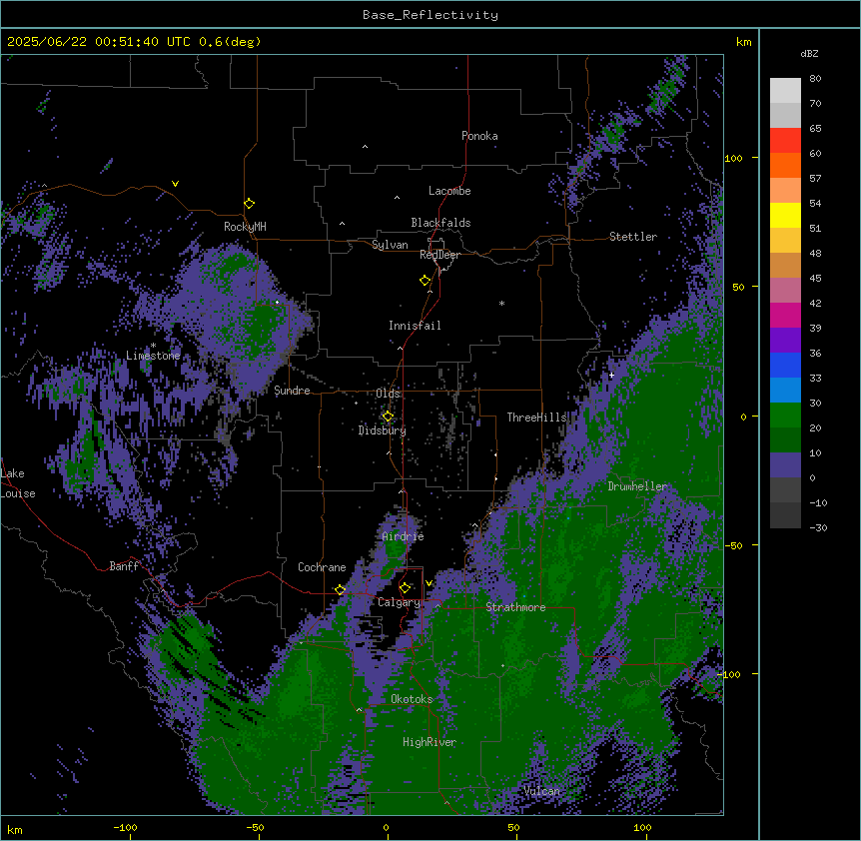Click the white caret marker west of Lacombe
This screenshot has width=861, height=841.
click(x=397, y=198)
